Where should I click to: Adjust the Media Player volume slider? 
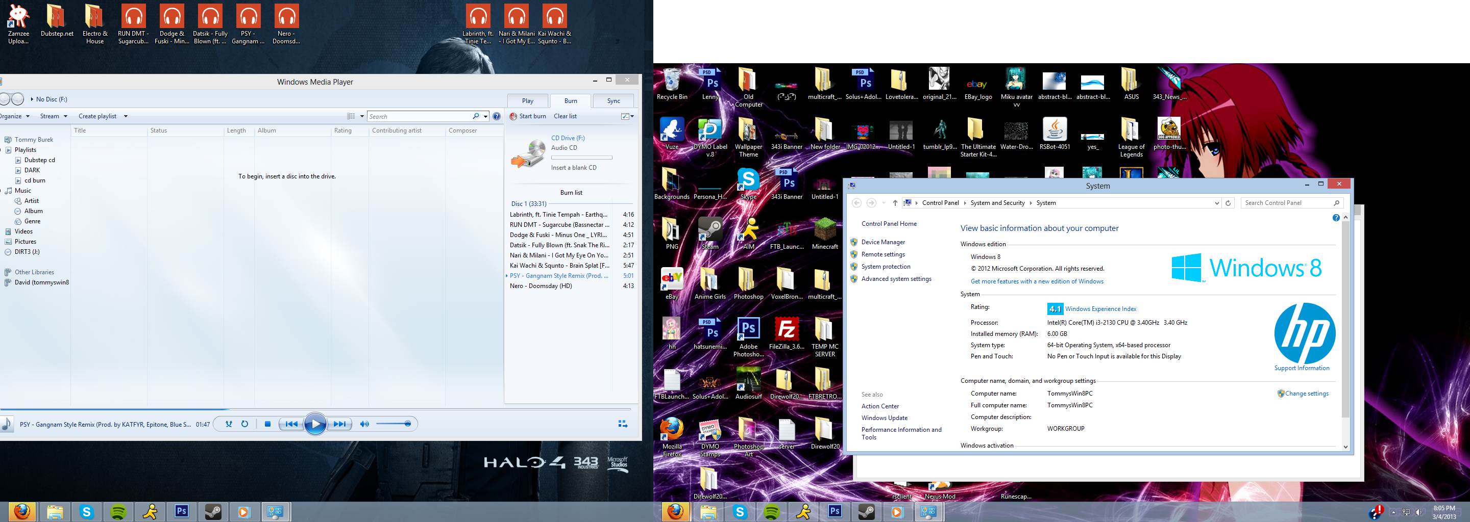pyautogui.click(x=394, y=424)
